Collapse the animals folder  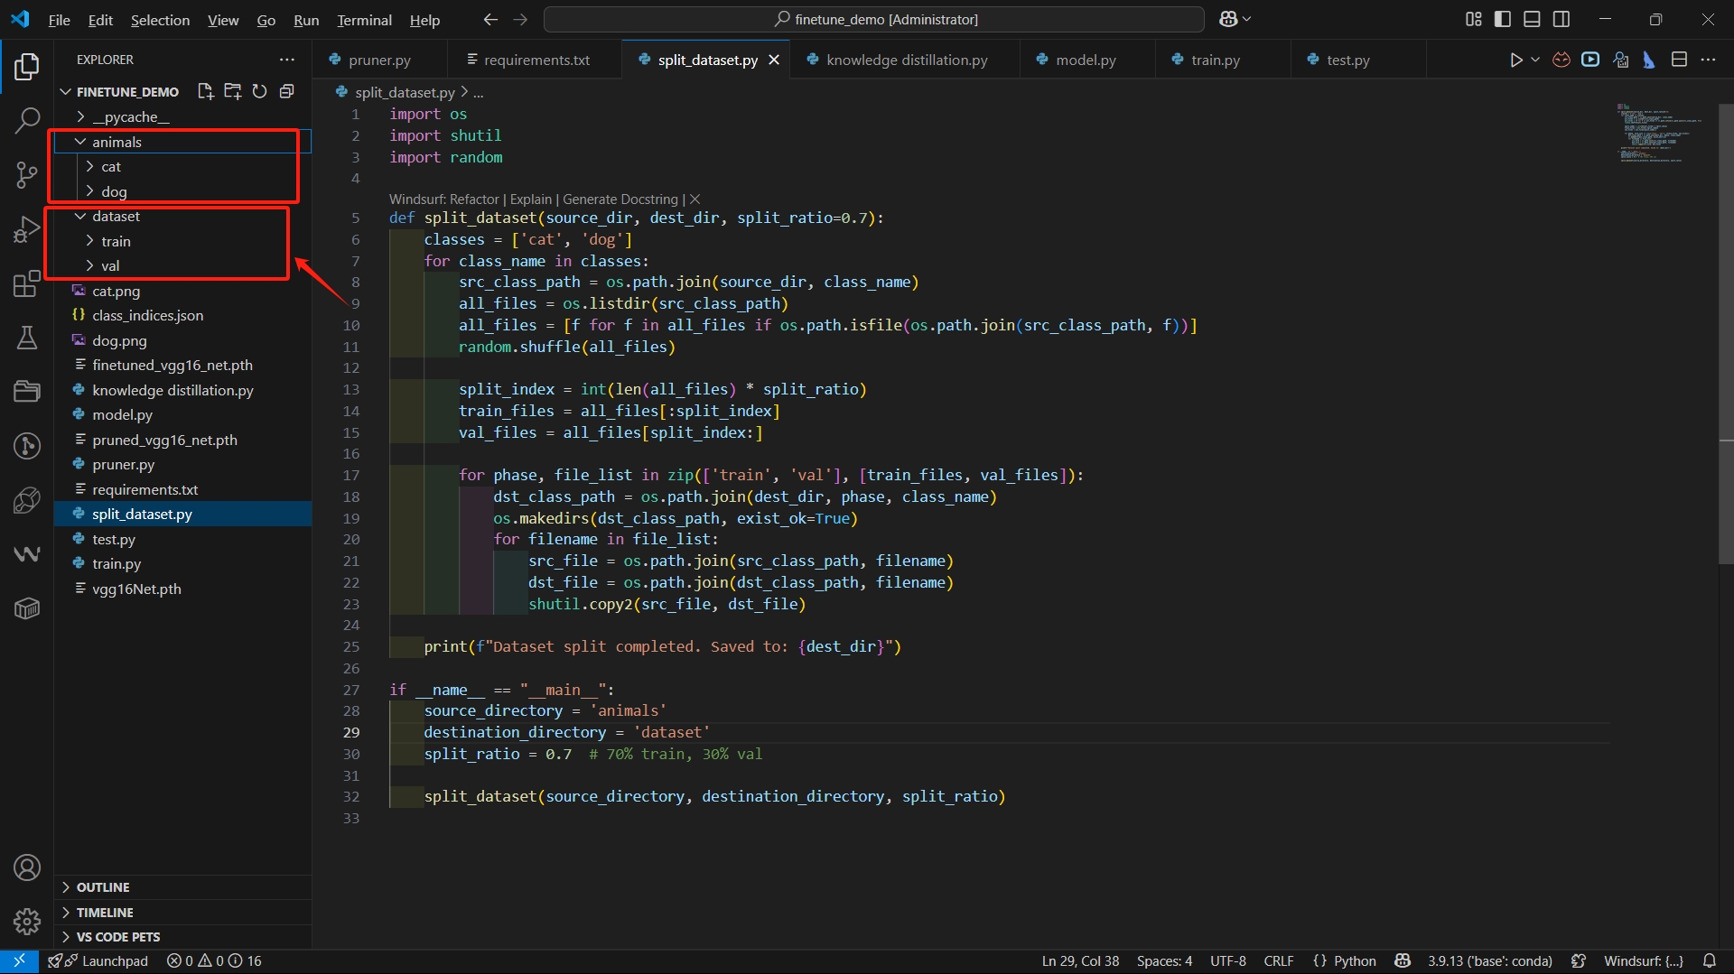coord(183,142)
